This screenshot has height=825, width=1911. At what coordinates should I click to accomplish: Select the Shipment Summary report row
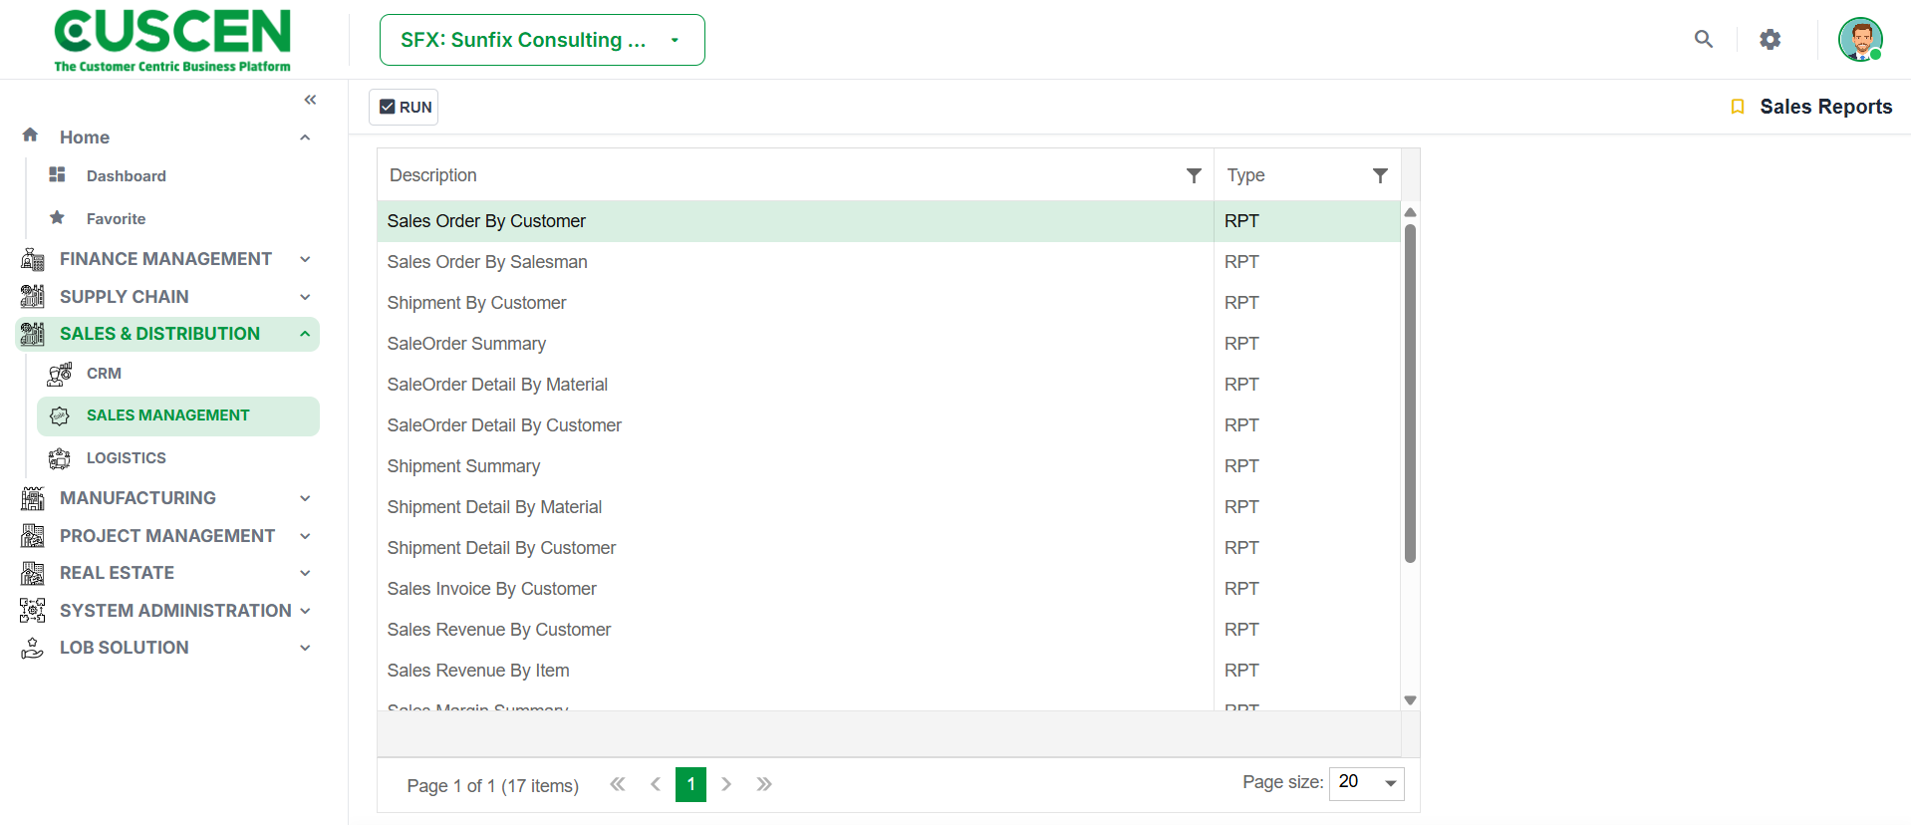[889, 466]
